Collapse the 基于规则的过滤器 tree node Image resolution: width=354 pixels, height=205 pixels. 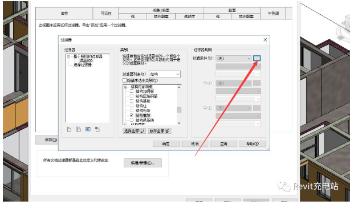click(68, 56)
